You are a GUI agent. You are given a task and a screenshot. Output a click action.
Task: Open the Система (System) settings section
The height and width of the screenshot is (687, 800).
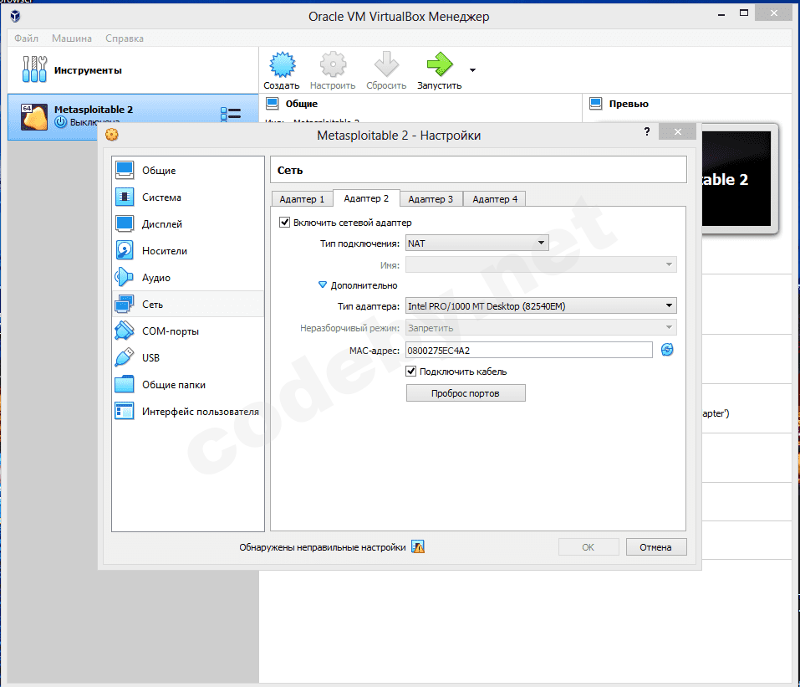tap(161, 197)
